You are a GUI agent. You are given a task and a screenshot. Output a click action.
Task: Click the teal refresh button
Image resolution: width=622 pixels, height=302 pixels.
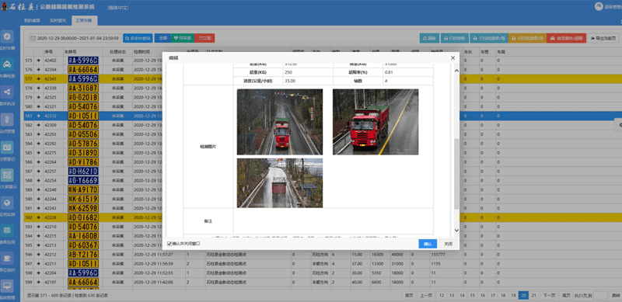click(429, 38)
